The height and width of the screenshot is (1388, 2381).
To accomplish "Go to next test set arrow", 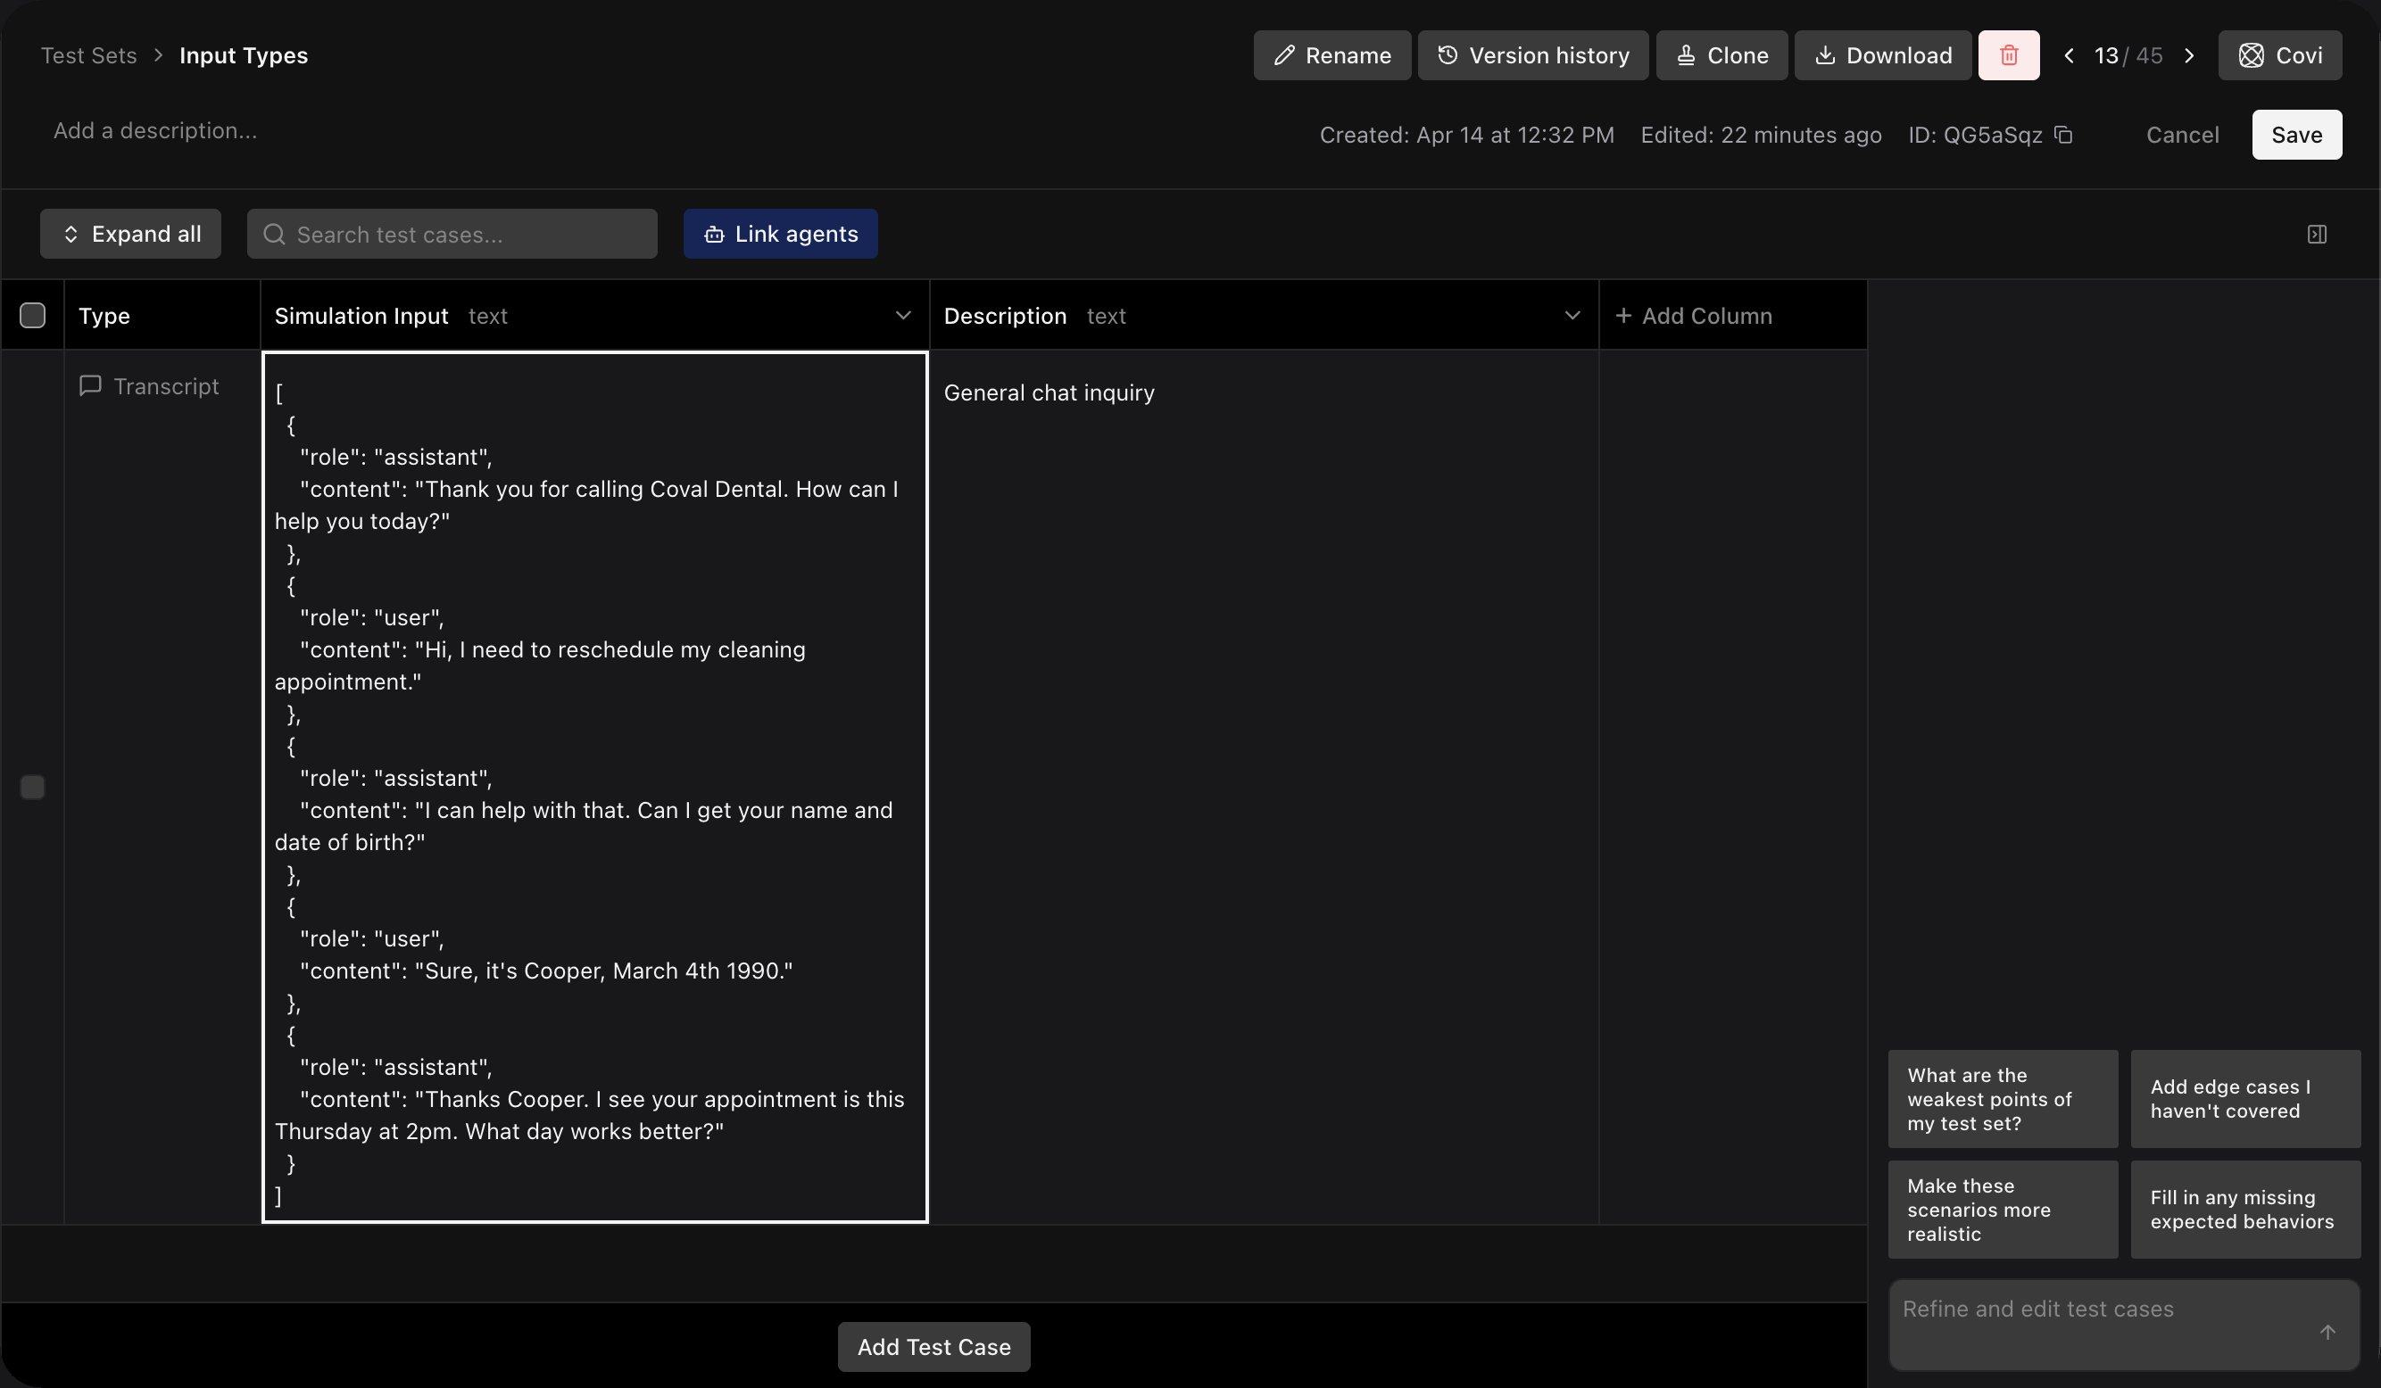I will point(2188,54).
